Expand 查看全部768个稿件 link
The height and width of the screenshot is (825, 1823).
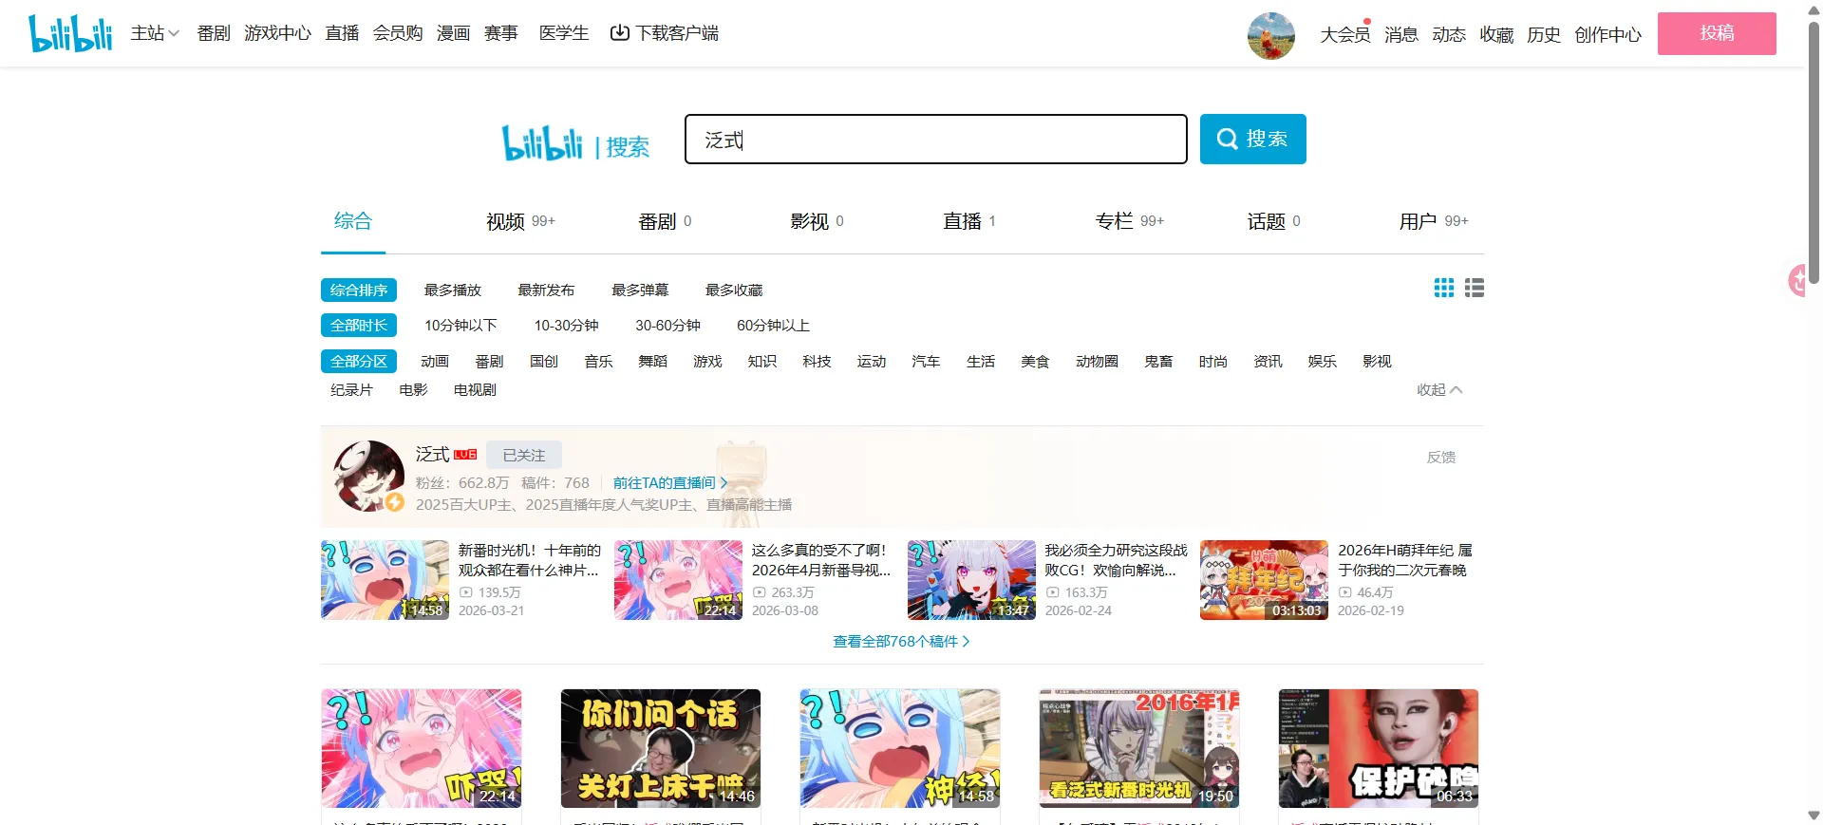coord(900,642)
